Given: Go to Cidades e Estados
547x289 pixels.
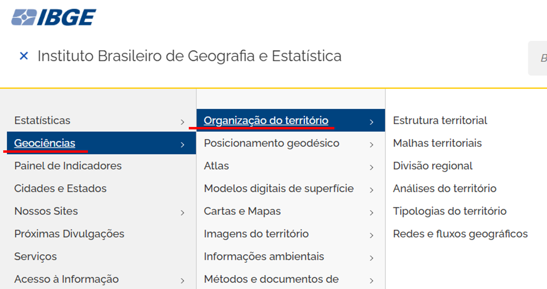Looking at the screenshot, I should [x=61, y=188].
